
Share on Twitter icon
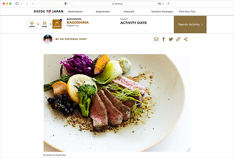click(x=171, y=39)
